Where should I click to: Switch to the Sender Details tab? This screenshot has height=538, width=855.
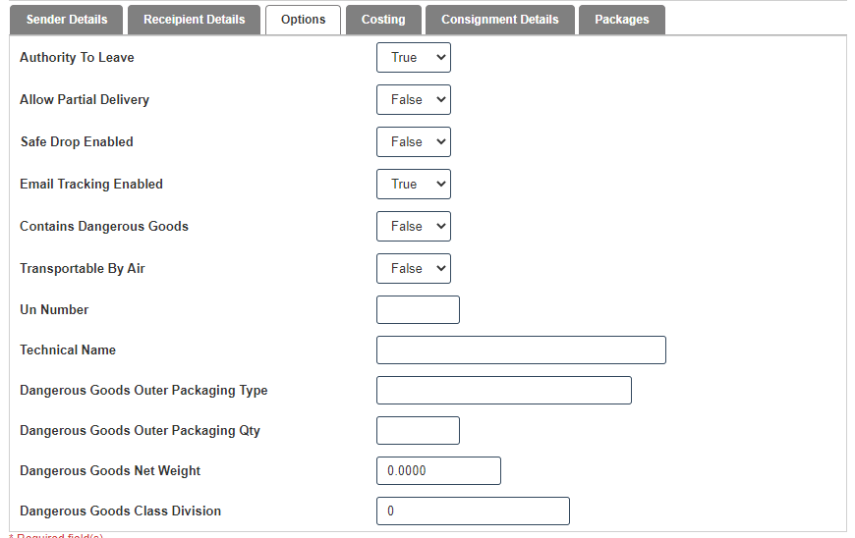point(67,20)
